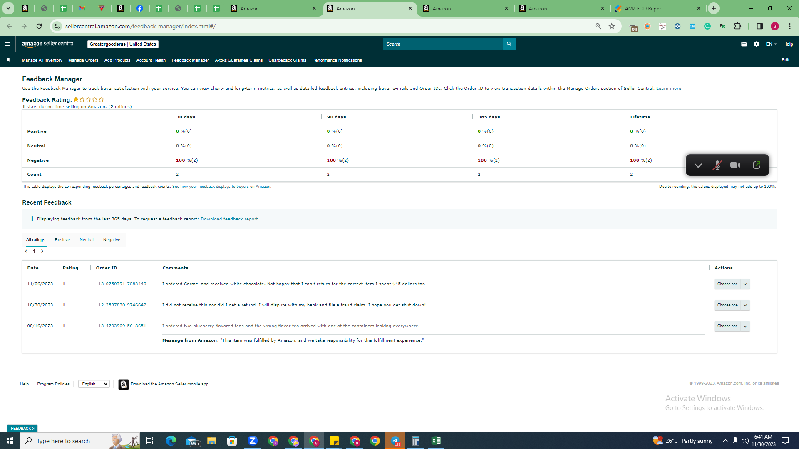Open the English language selector in footer
This screenshot has width=799, height=449.
click(x=94, y=384)
